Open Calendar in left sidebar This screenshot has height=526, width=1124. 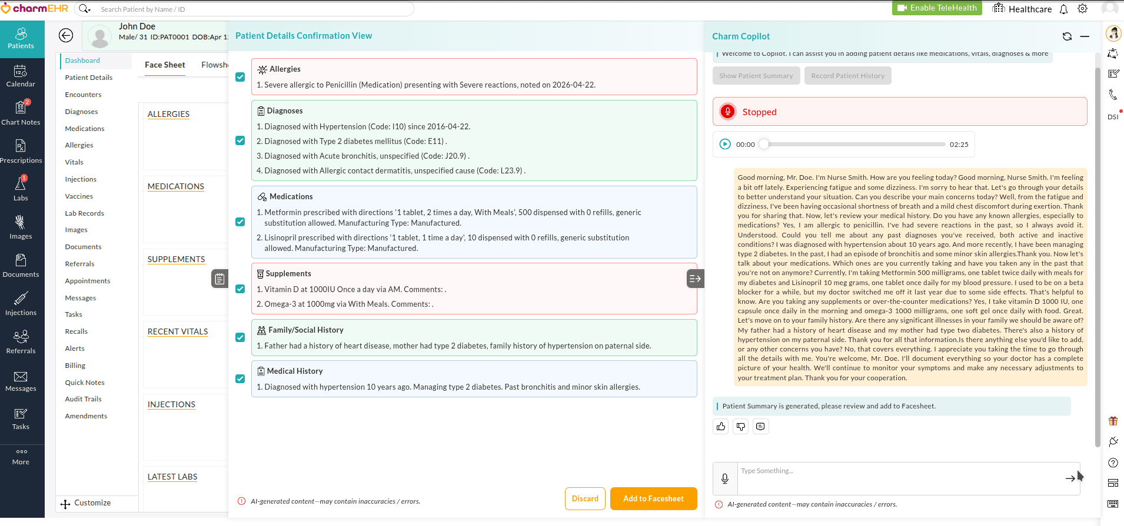coord(21,76)
